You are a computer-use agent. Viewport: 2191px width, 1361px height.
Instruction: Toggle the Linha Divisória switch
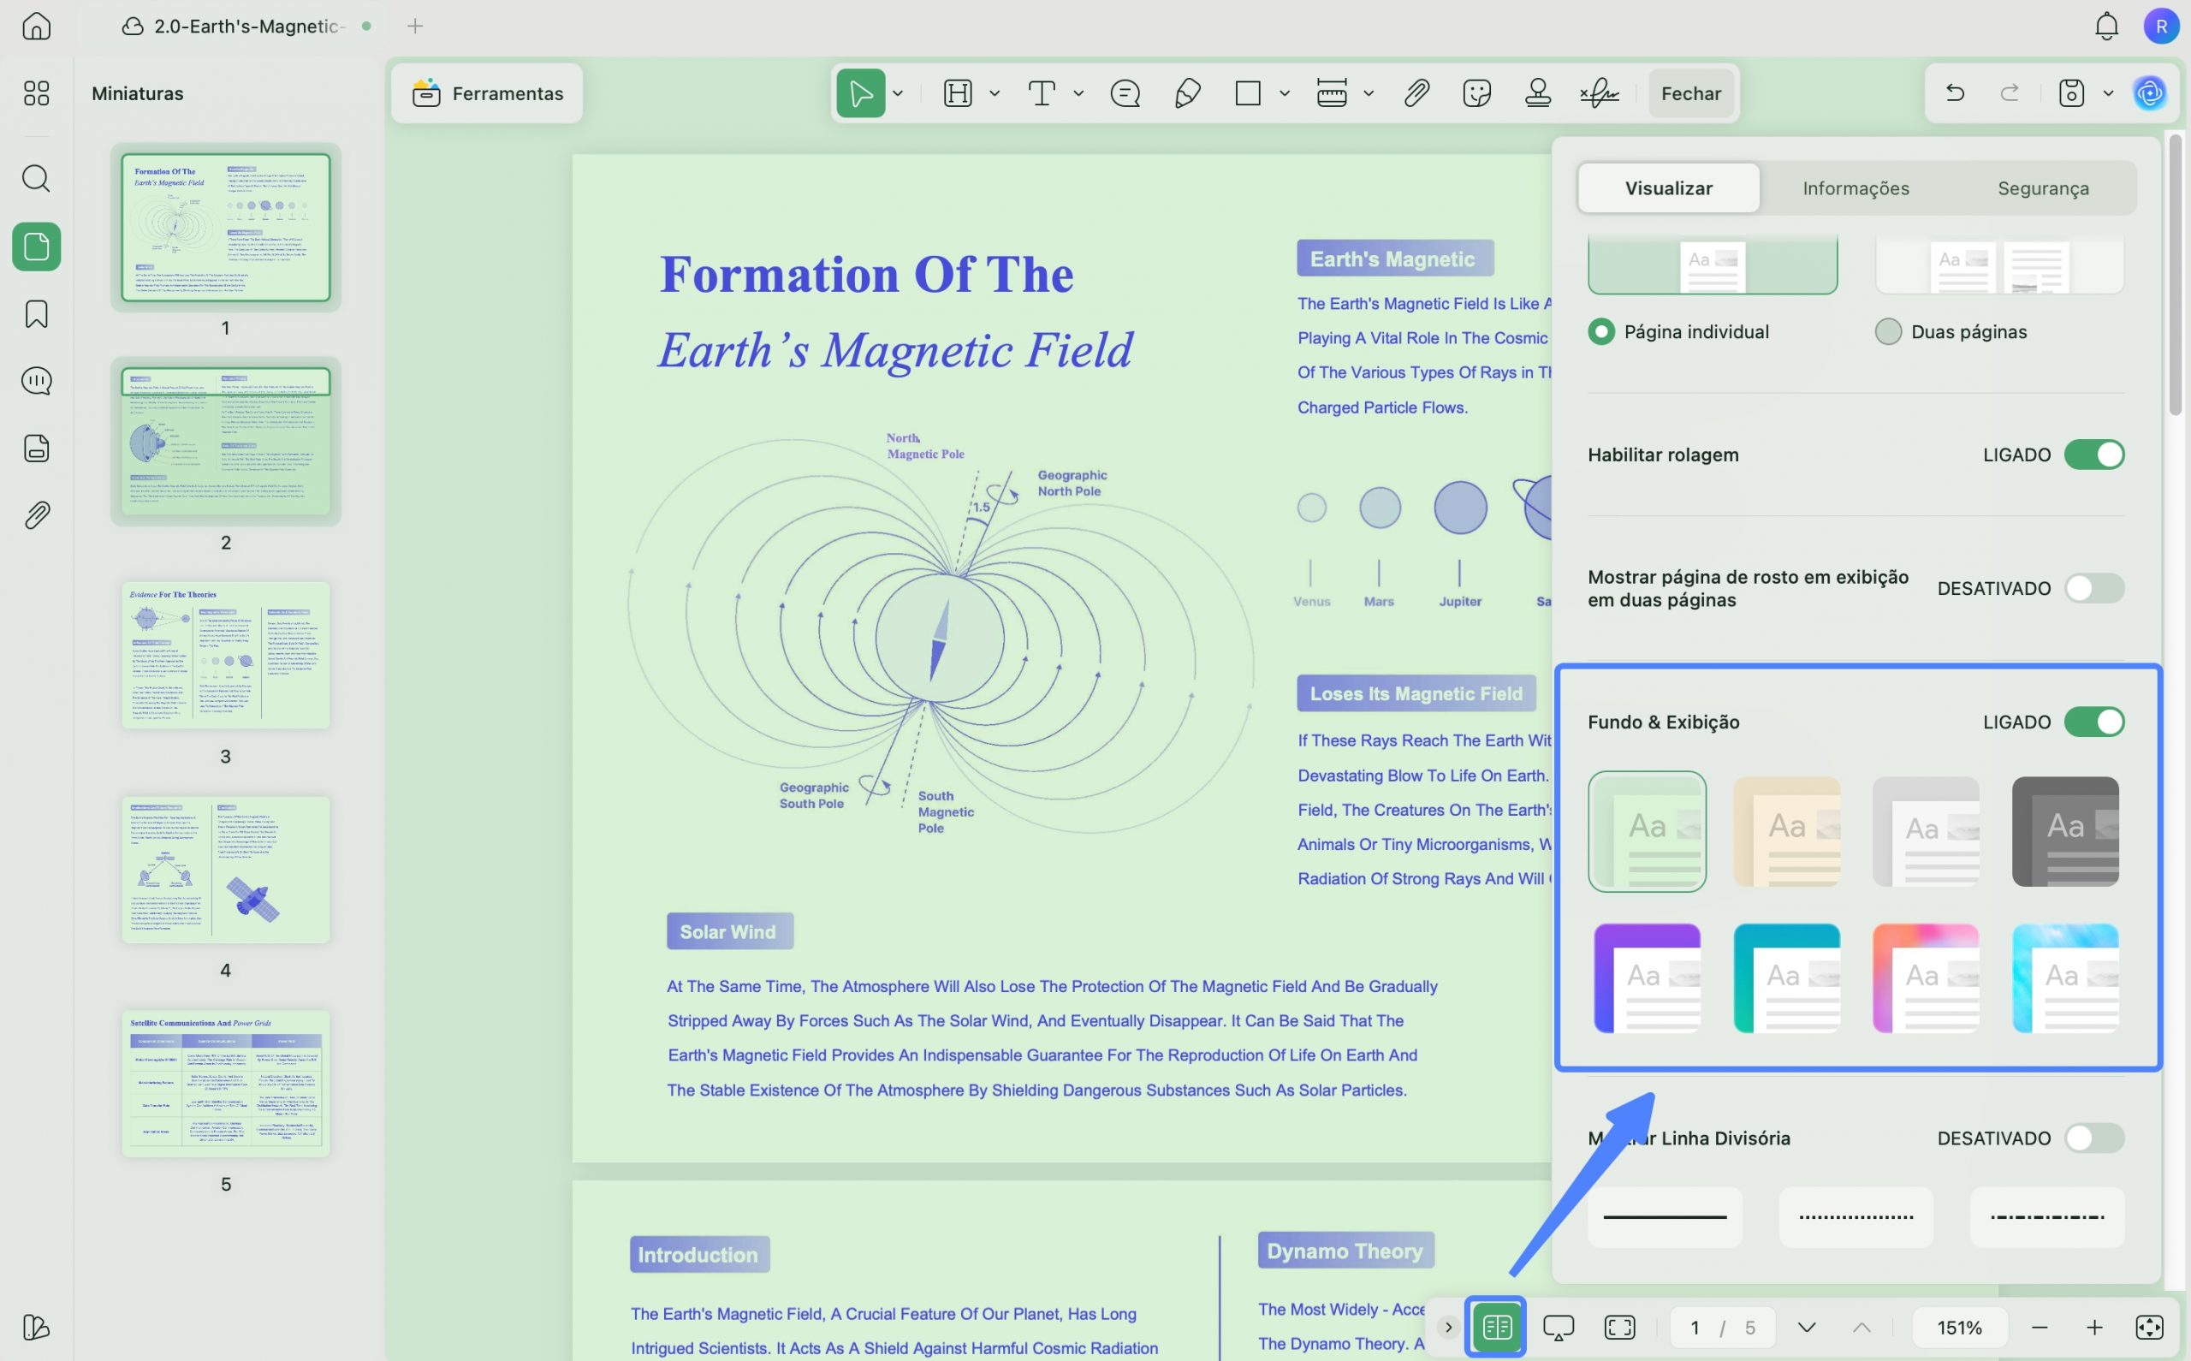tap(2093, 1138)
